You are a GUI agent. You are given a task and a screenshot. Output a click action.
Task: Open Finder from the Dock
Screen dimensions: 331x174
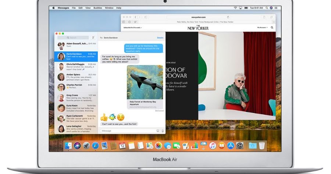[68, 146]
